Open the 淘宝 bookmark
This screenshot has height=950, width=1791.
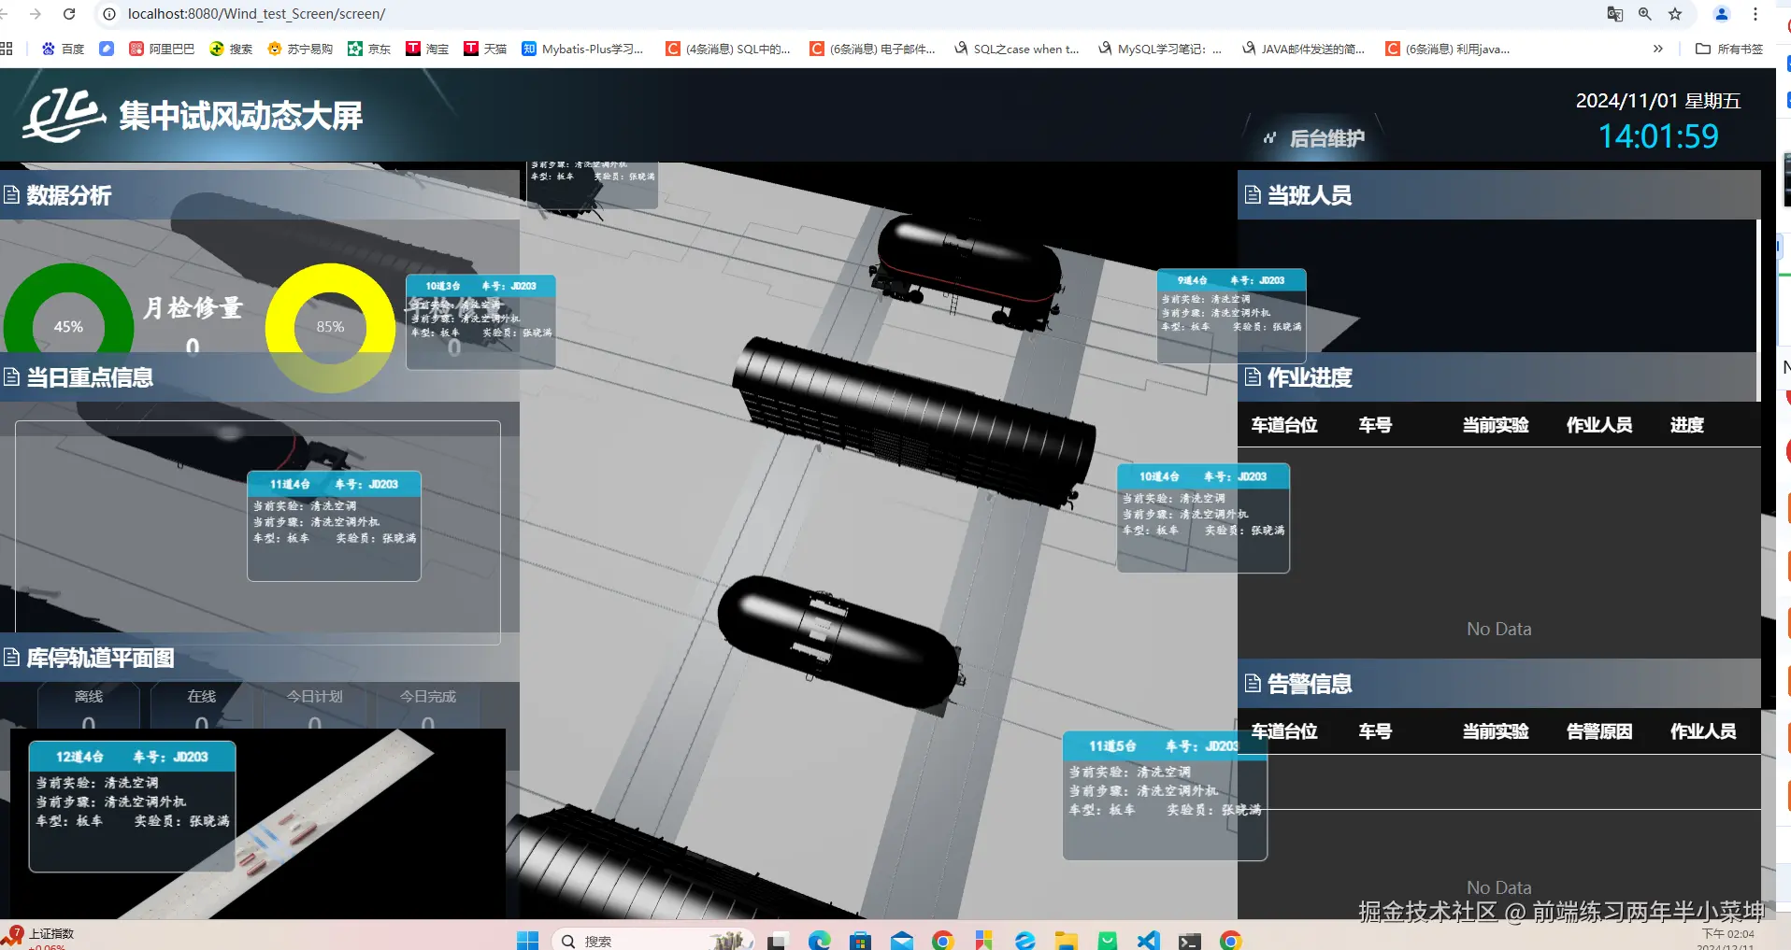pos(427,49)
